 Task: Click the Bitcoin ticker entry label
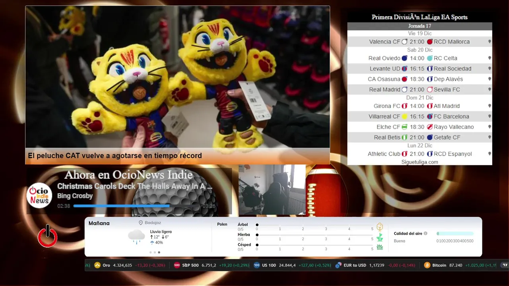point(439,265)
